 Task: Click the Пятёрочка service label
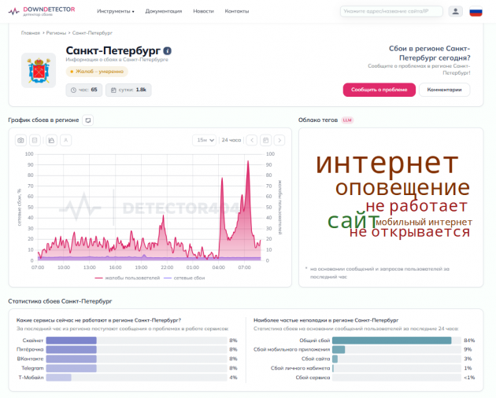30,350
